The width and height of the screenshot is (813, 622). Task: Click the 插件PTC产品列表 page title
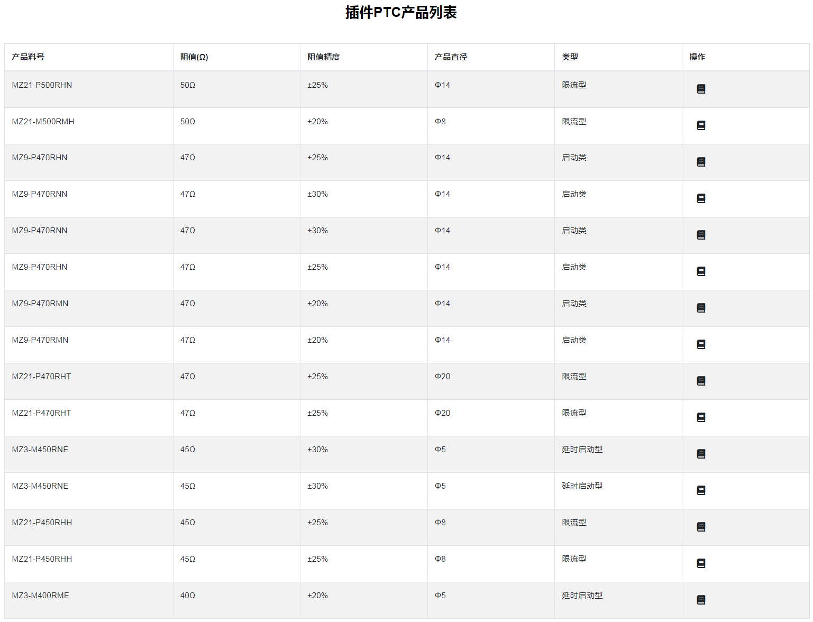click(x=401, y=12)
